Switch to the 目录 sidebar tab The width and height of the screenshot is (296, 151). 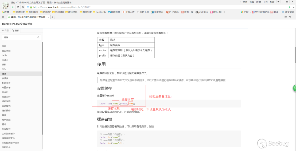pos(5,31)
